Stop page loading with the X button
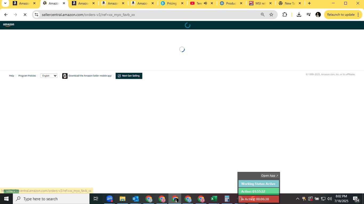Viewport: 364px width, 204px height. tap(25, 15)
